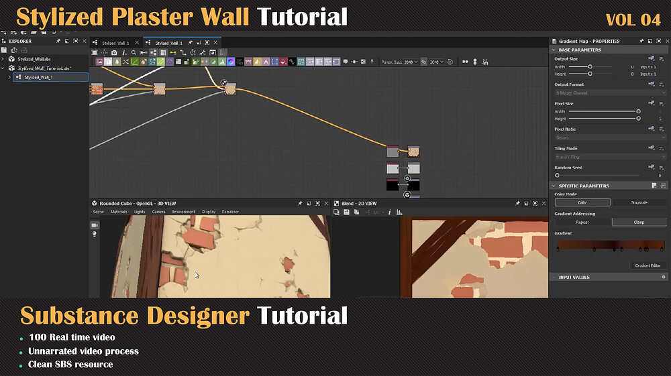This screenshot has width=671, height=376.
Task: Select the Stylized_Wall_1 item in Explorer
Action: click(x=51, y=77)
